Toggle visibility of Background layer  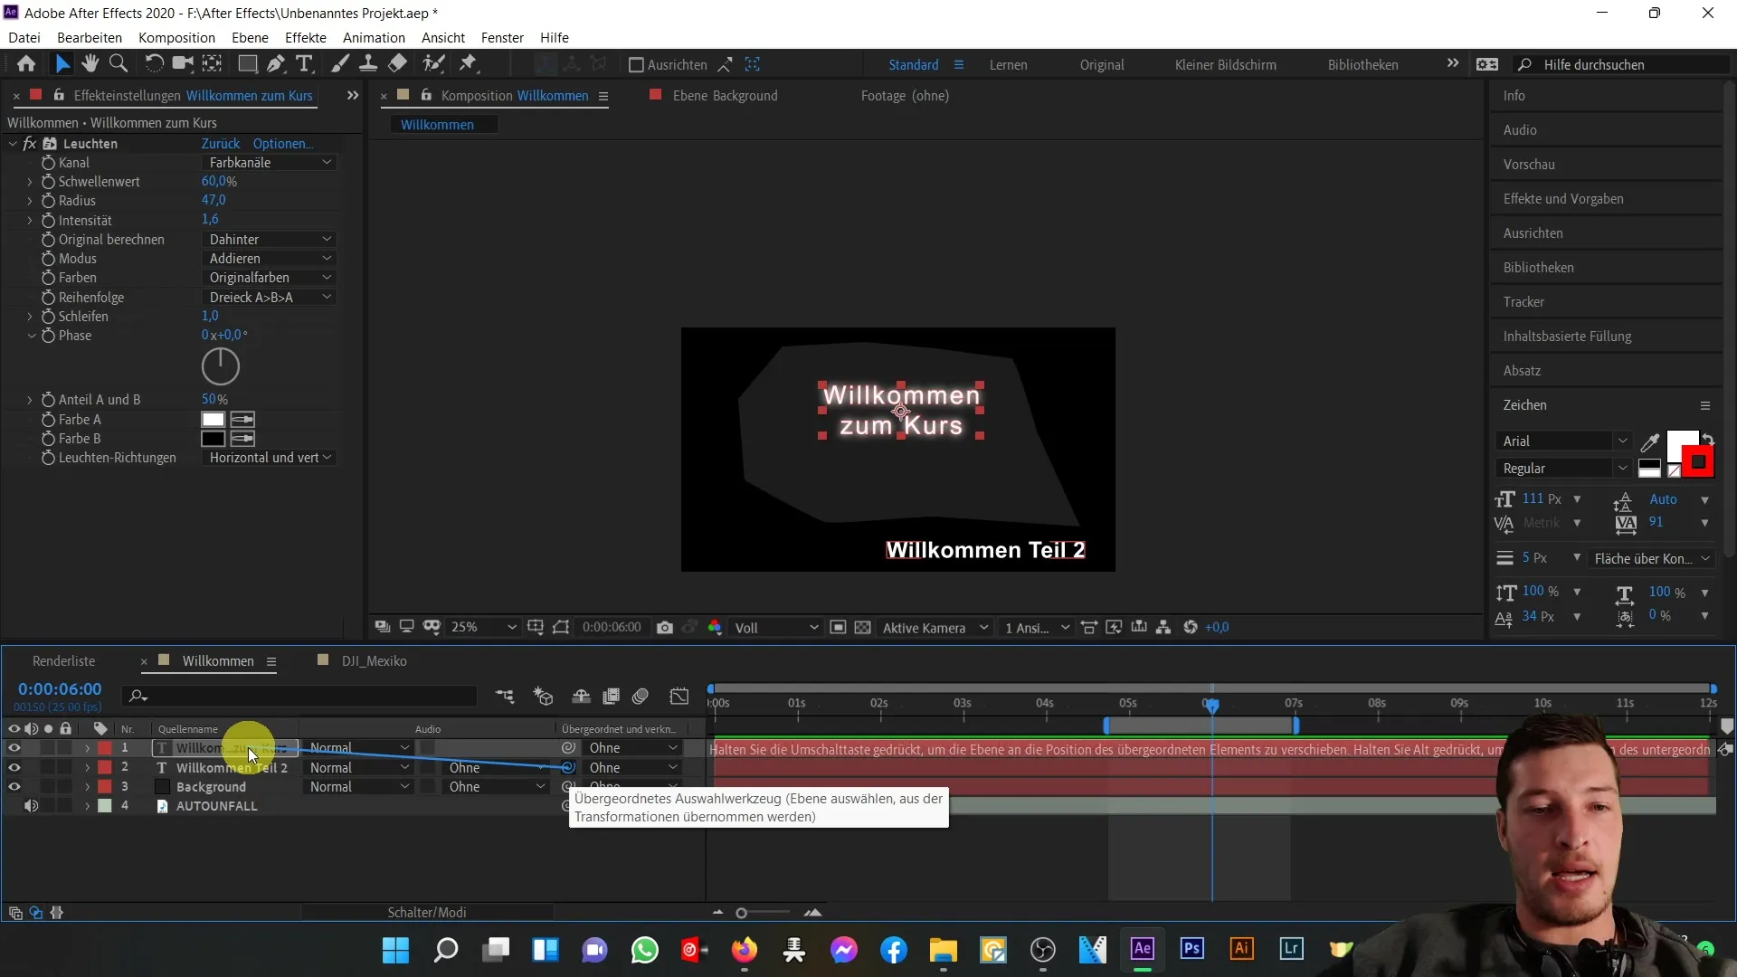coord(14,786)
